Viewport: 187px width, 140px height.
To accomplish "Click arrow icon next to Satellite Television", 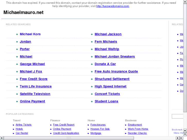I will [x=17, y=94].
